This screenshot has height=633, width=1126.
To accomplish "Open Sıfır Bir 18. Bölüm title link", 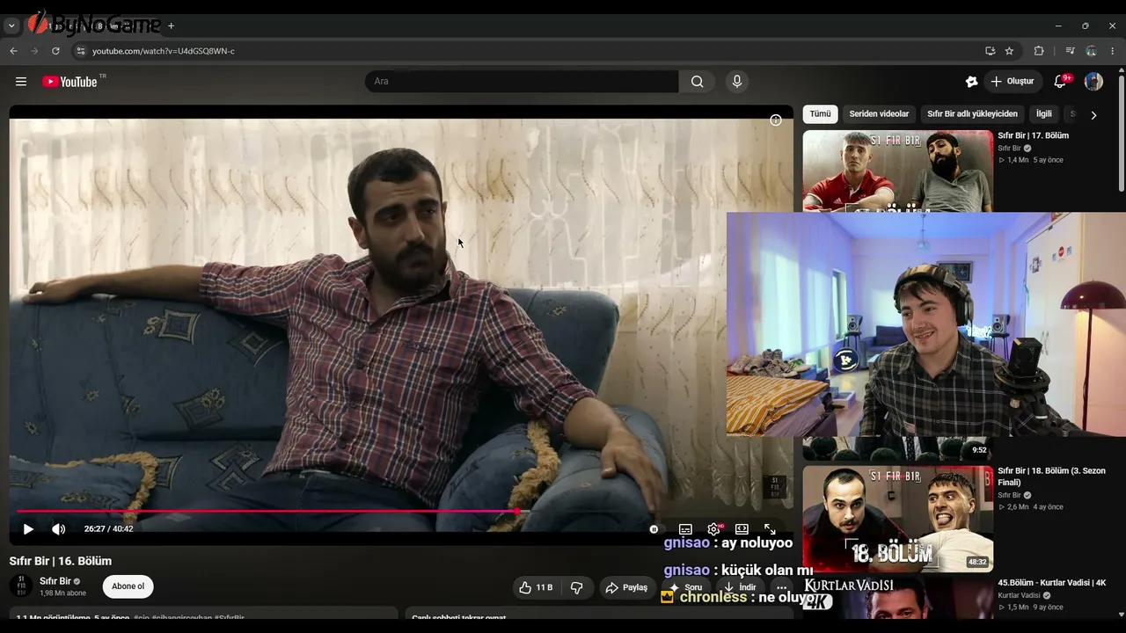I will tap(1051, 477).
